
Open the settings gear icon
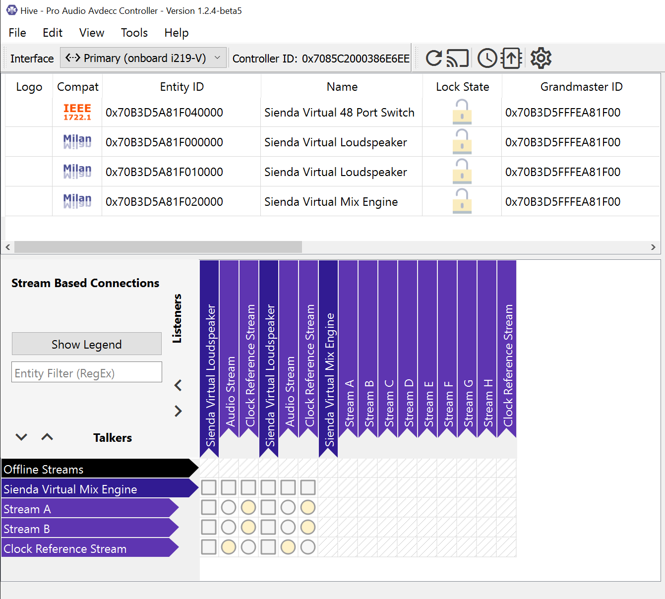(x=541, y=58)
